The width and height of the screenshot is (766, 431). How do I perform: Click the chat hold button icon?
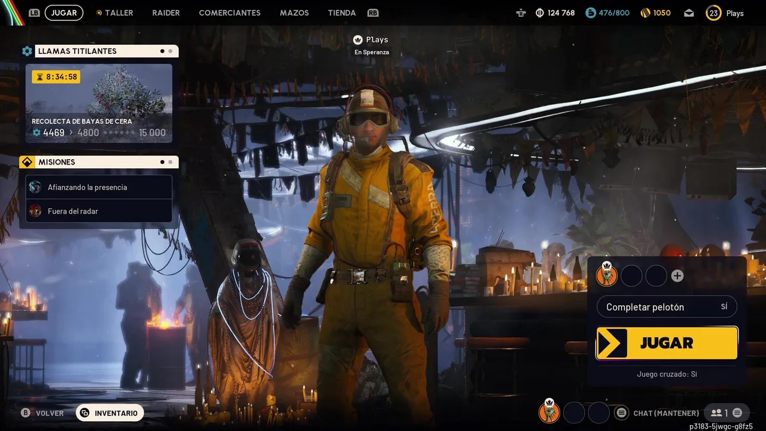[622, 413]
